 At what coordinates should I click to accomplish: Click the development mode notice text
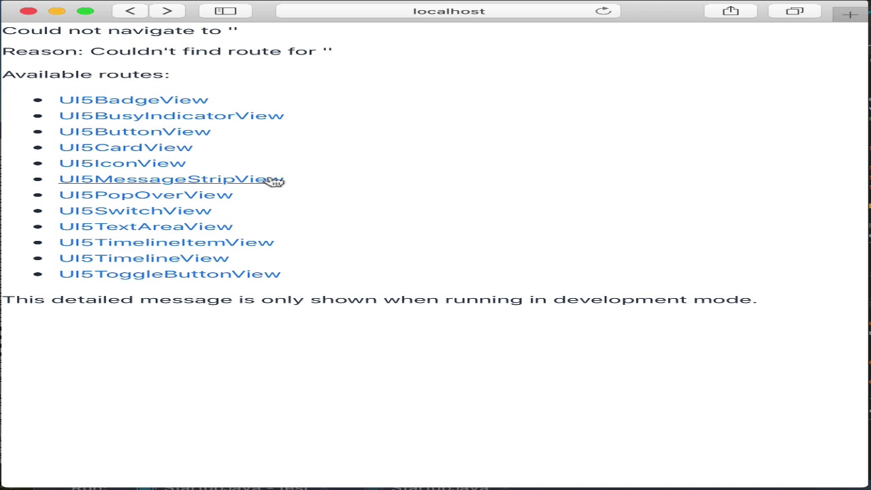pos(380,299)
